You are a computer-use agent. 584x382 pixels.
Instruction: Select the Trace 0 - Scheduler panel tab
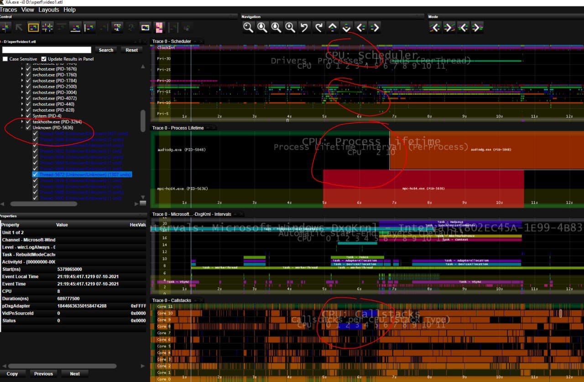172,41
